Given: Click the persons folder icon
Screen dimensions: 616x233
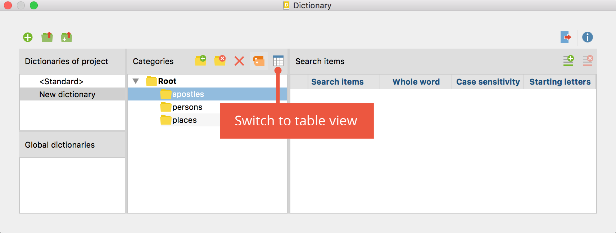Looking at the screenshot, I should [166, 107].
